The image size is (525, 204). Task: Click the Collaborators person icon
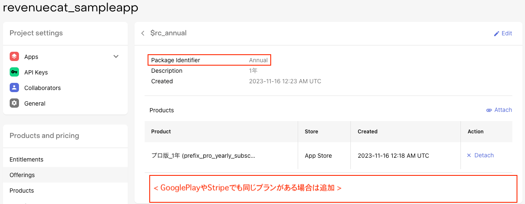click(14, 87)
